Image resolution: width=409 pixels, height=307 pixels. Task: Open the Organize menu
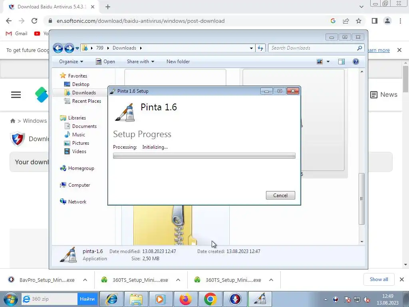[71, 62]
